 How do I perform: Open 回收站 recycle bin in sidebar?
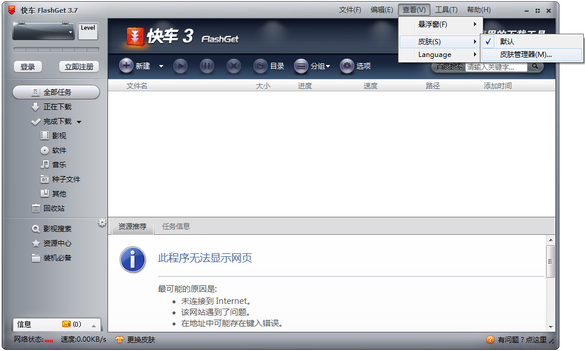tap(36, 209)
